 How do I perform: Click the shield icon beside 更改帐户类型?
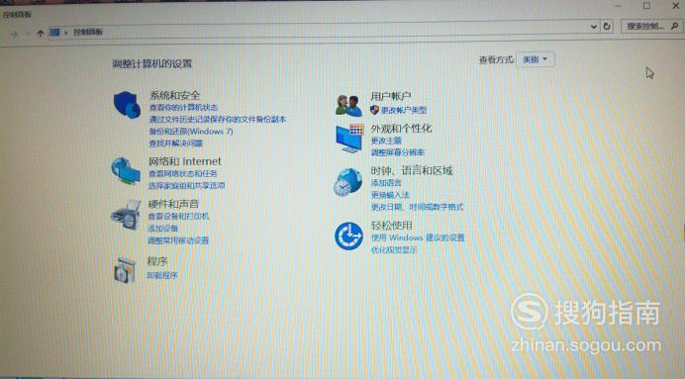tap(374, 110)
